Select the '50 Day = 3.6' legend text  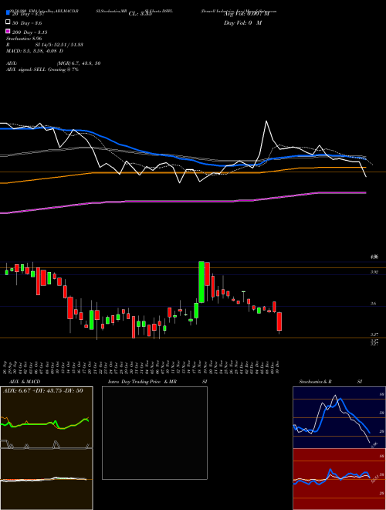pyautogui.click(x=27, y=23)
